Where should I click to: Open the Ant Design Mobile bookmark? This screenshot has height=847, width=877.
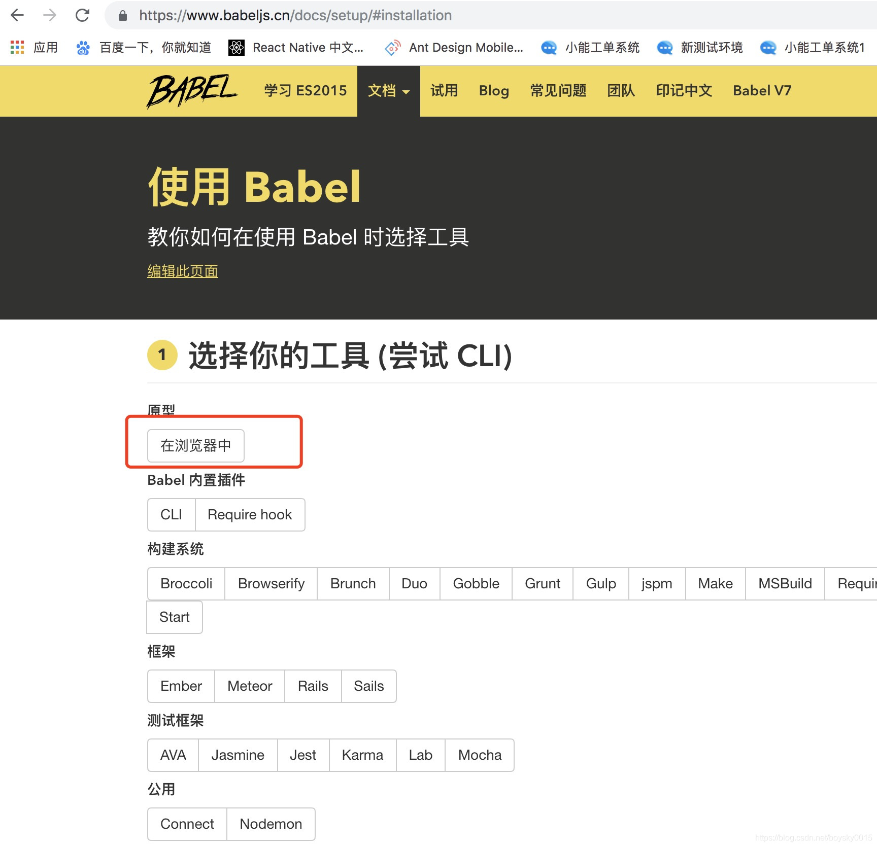pos(456,47)
